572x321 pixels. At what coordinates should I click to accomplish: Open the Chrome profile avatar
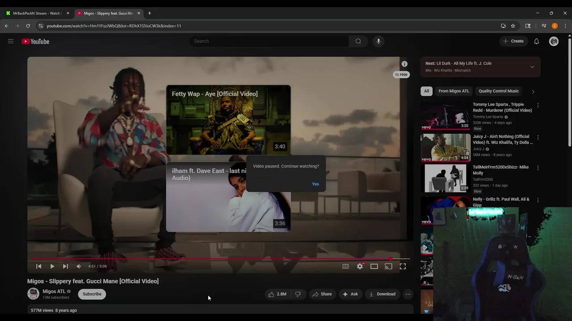pos(555,26)
